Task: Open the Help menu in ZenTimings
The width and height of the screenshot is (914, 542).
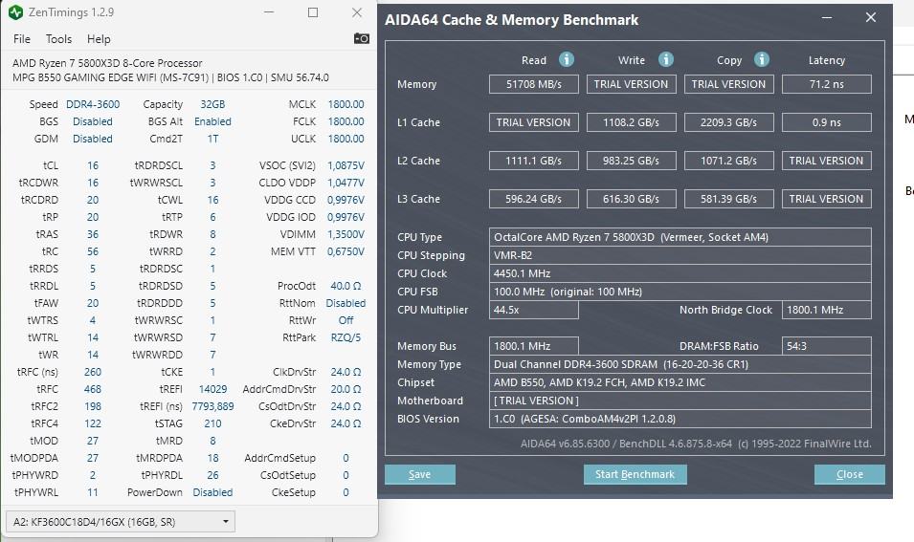Action: pyautogui.click(x=99, y=39)
